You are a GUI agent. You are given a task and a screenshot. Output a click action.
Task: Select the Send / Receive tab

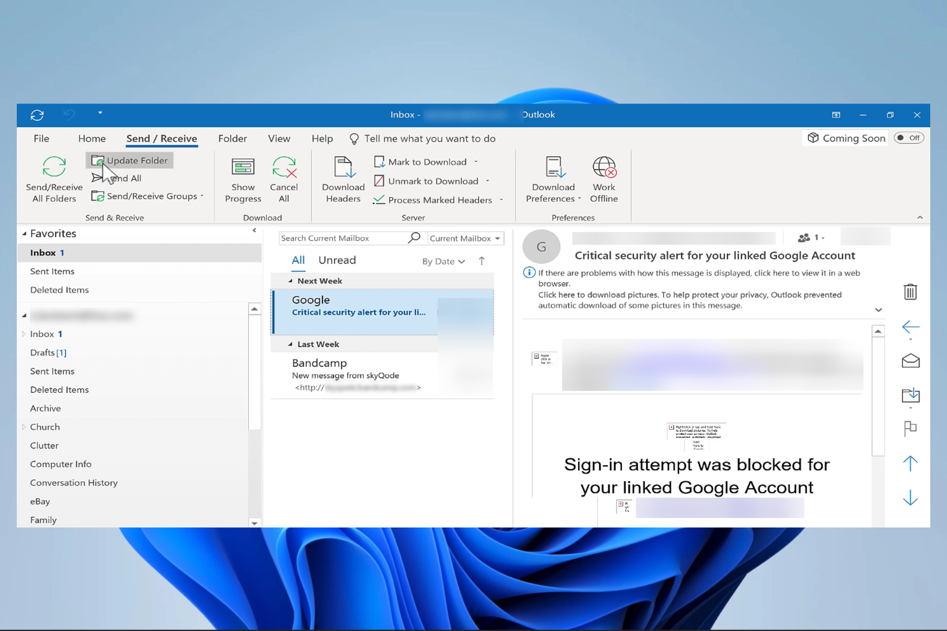tap(162, 139)
